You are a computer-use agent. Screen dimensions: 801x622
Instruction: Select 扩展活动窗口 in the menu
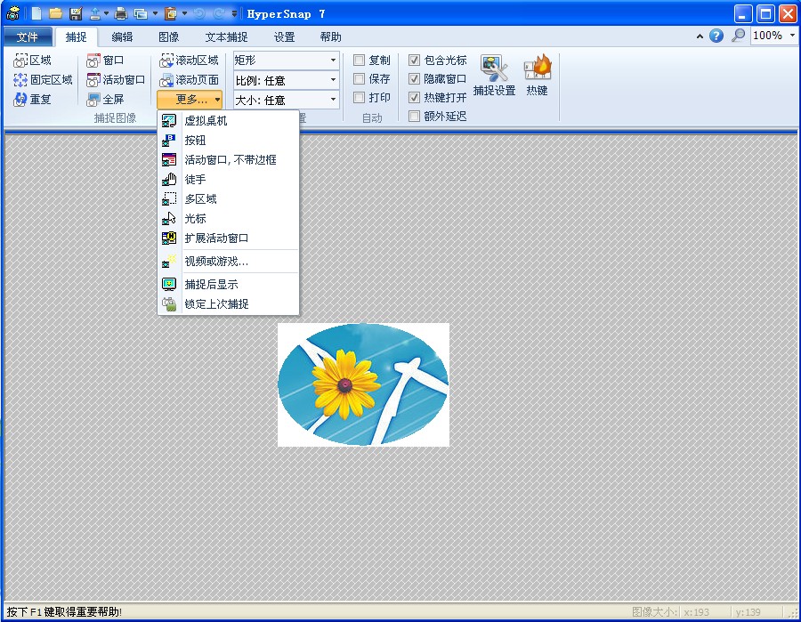tap(229, 238)
